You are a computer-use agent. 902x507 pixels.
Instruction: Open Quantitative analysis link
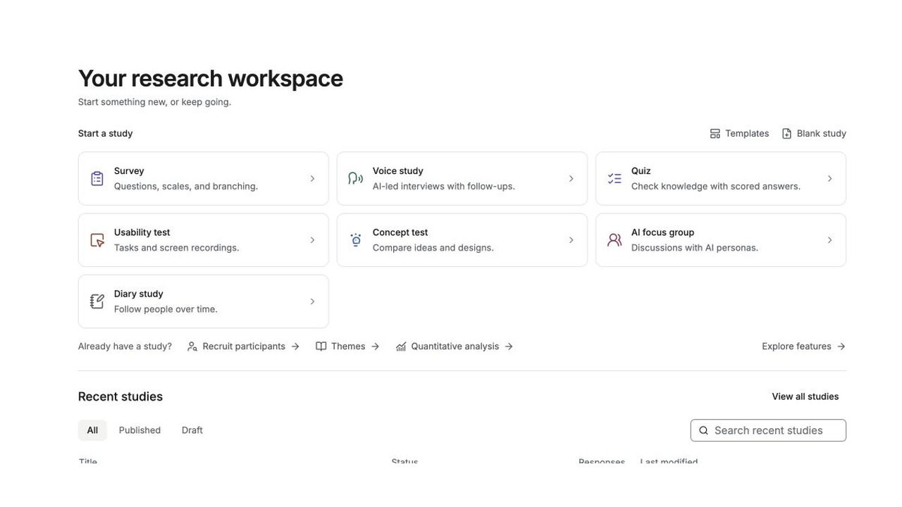(455, 346)
